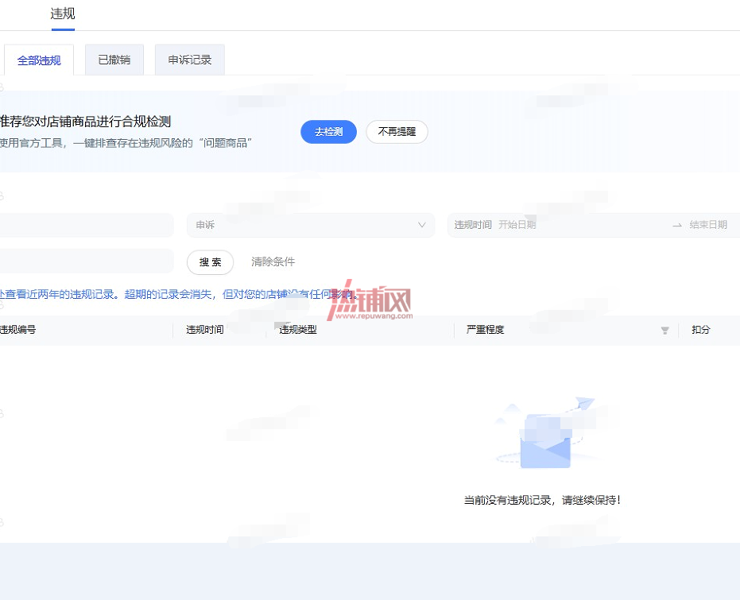Click the second-row left input field
740x600 pixels.
click(x=87, y=261)
